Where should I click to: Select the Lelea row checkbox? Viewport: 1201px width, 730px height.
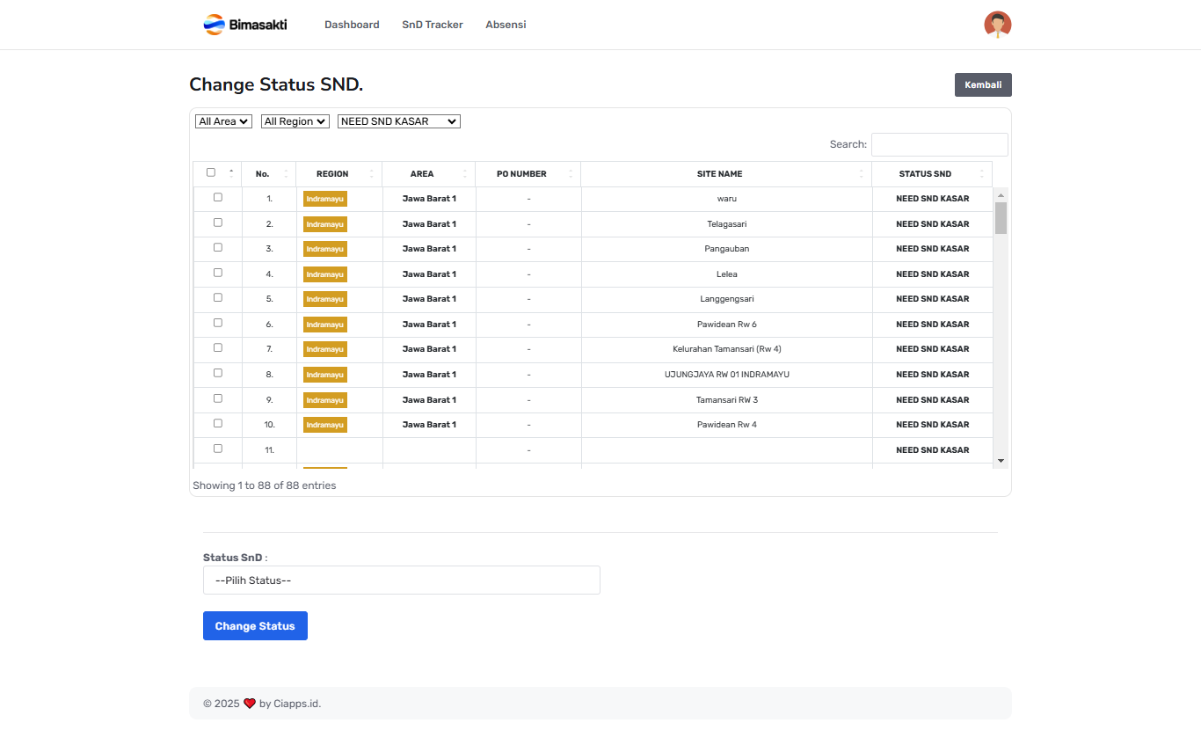[218, 273]
